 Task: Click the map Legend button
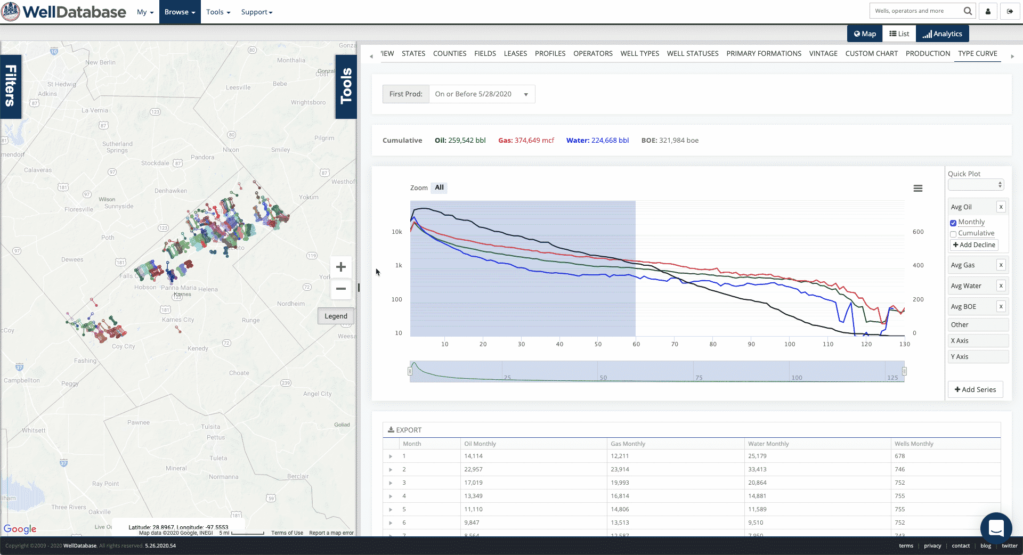tap(336, 316)
